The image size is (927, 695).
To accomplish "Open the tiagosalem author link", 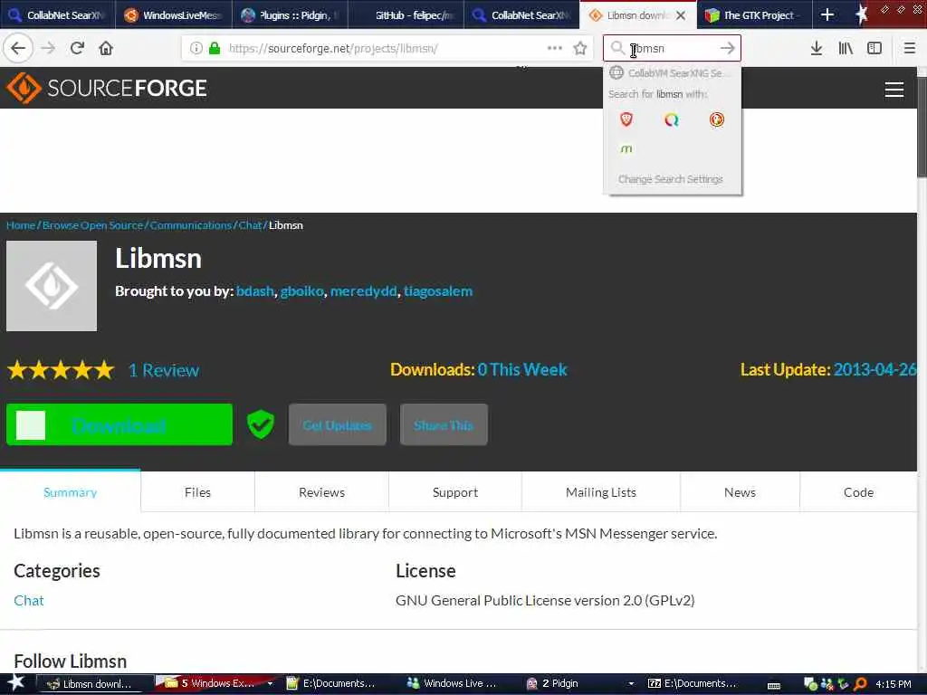I will [438, 290].
